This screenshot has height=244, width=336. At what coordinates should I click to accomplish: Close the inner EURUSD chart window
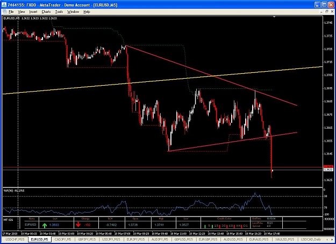click(x=332, y=12)
